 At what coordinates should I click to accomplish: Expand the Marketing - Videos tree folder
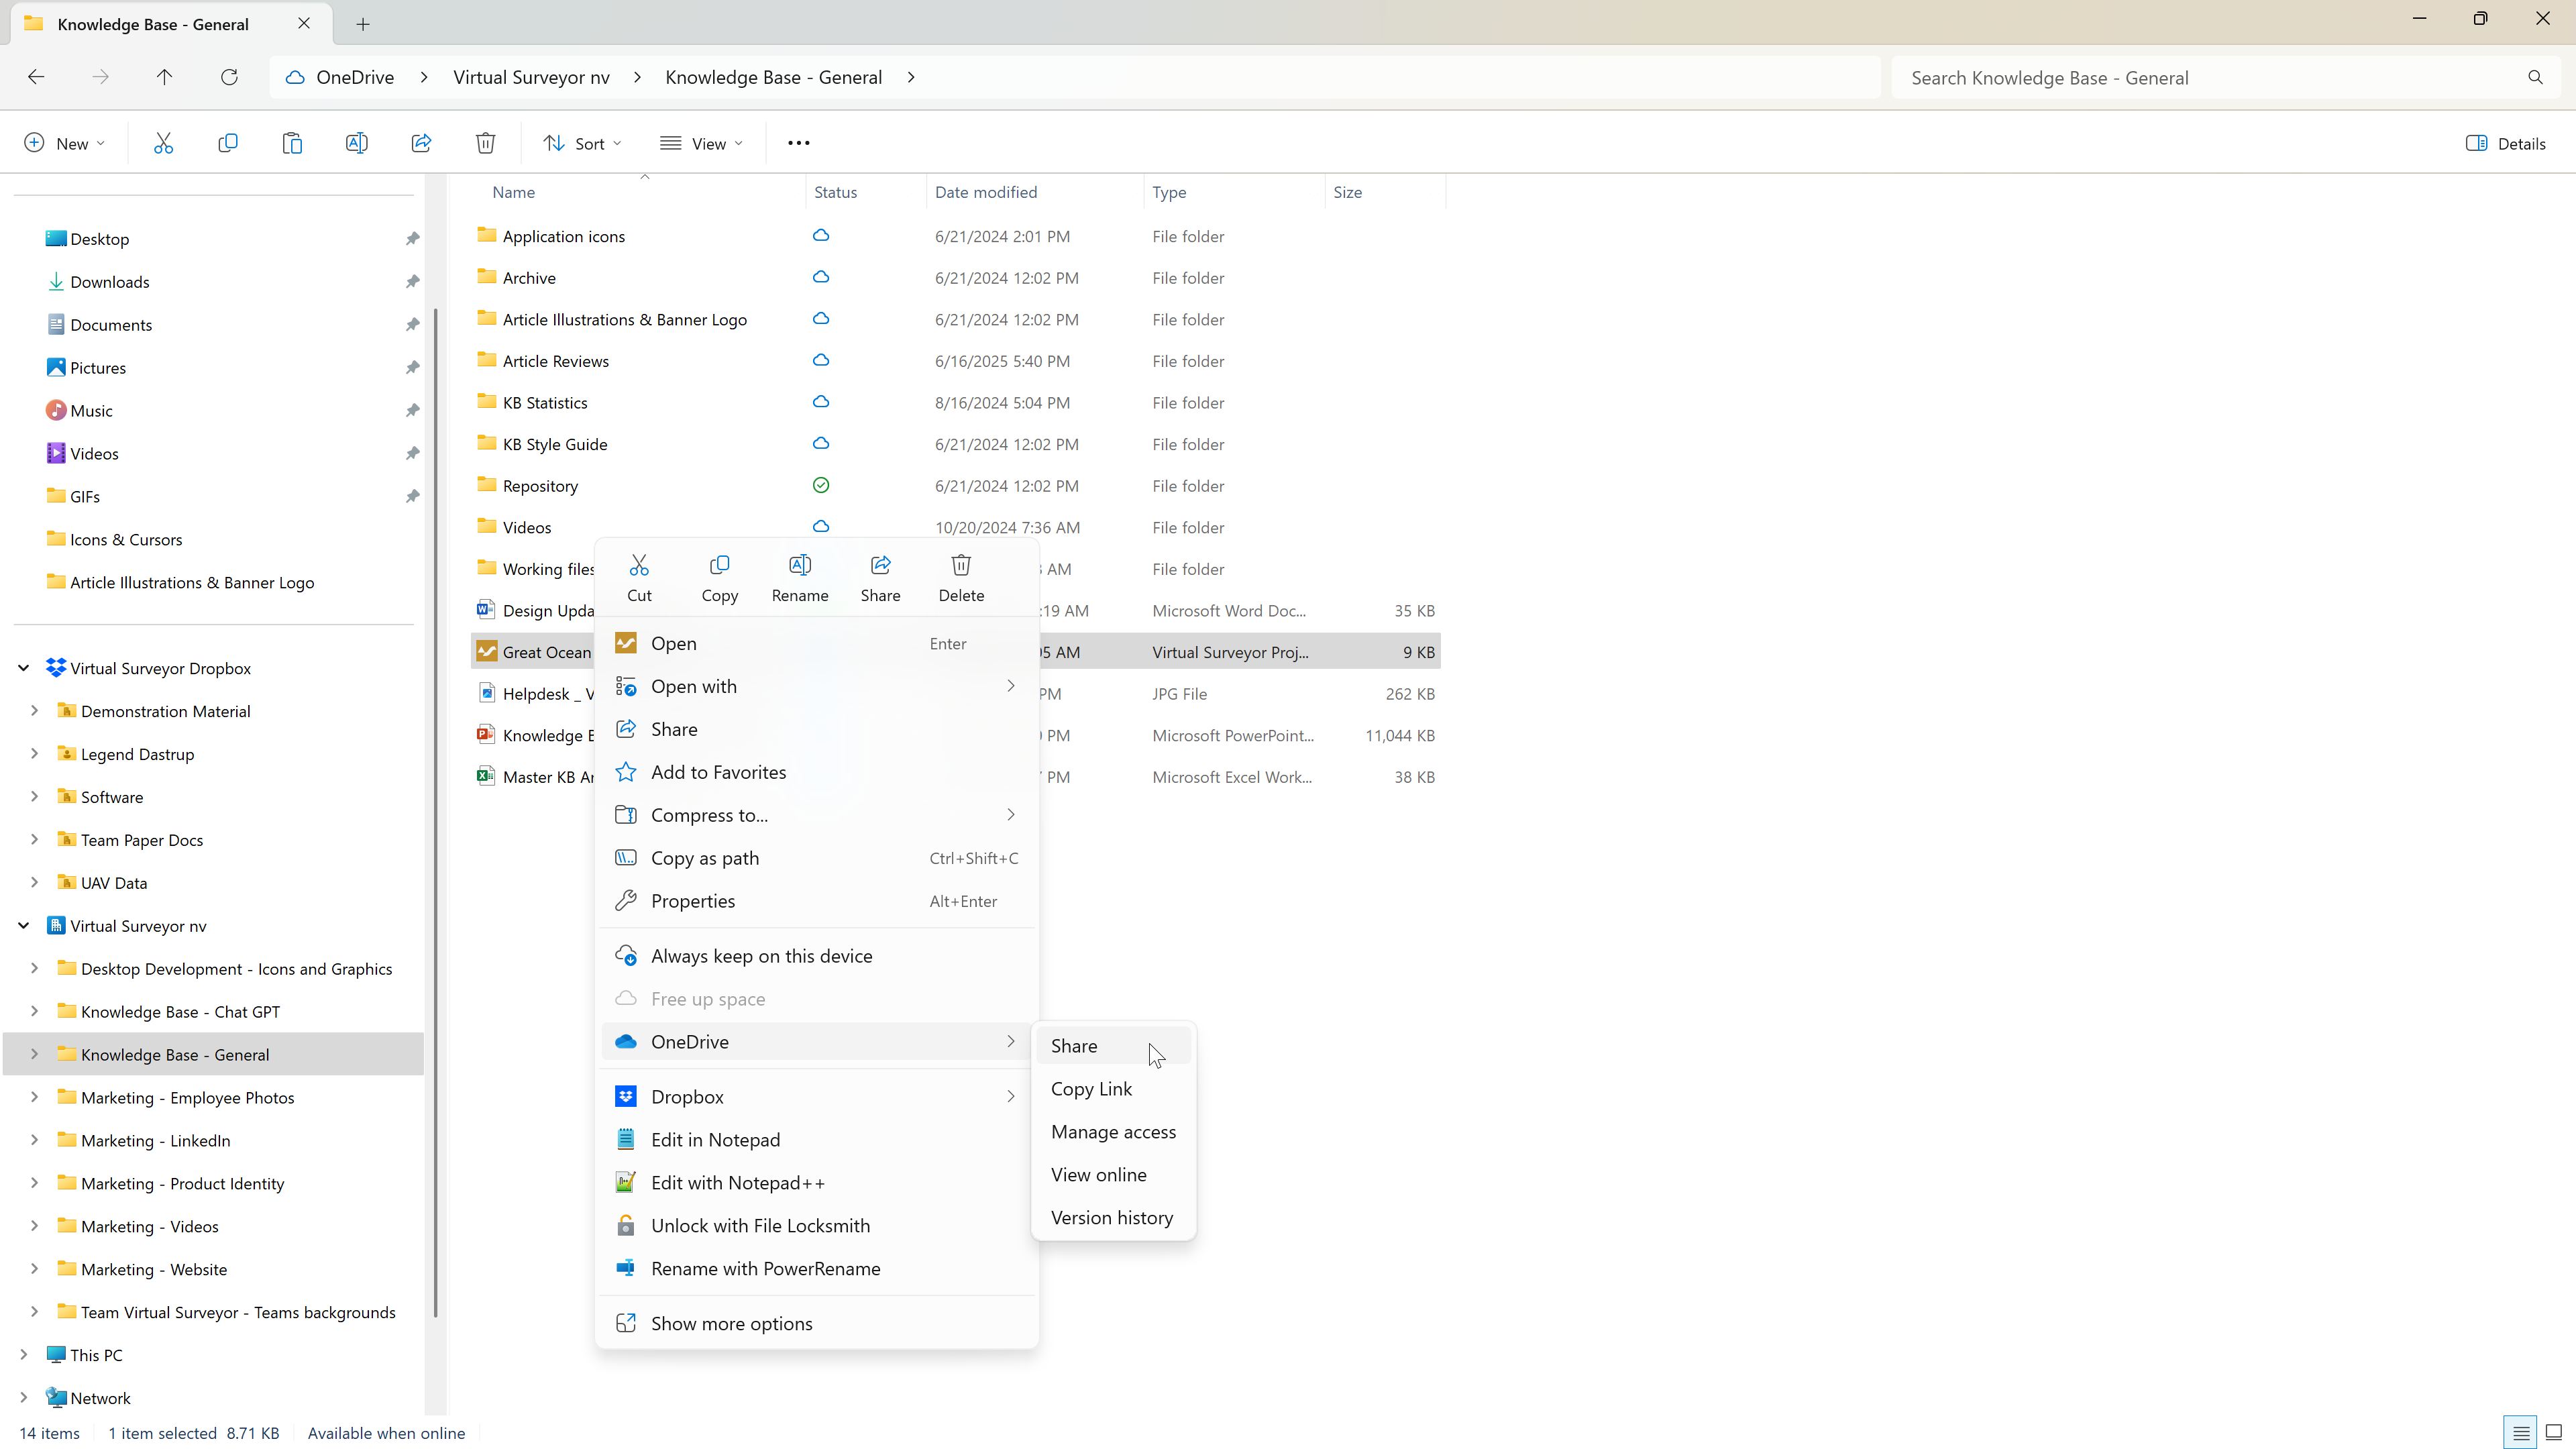(x=34, y=1226)
